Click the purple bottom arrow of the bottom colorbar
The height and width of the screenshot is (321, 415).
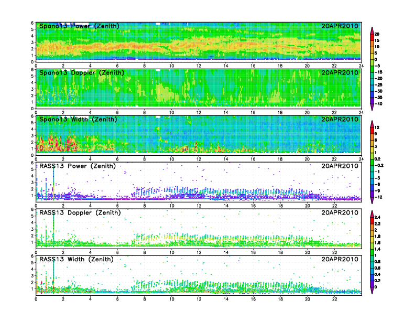point(372,290)
